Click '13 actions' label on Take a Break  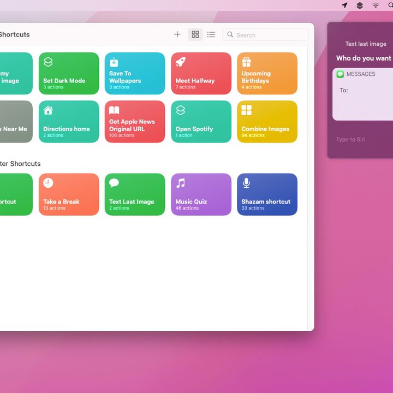tap(55, 208)
